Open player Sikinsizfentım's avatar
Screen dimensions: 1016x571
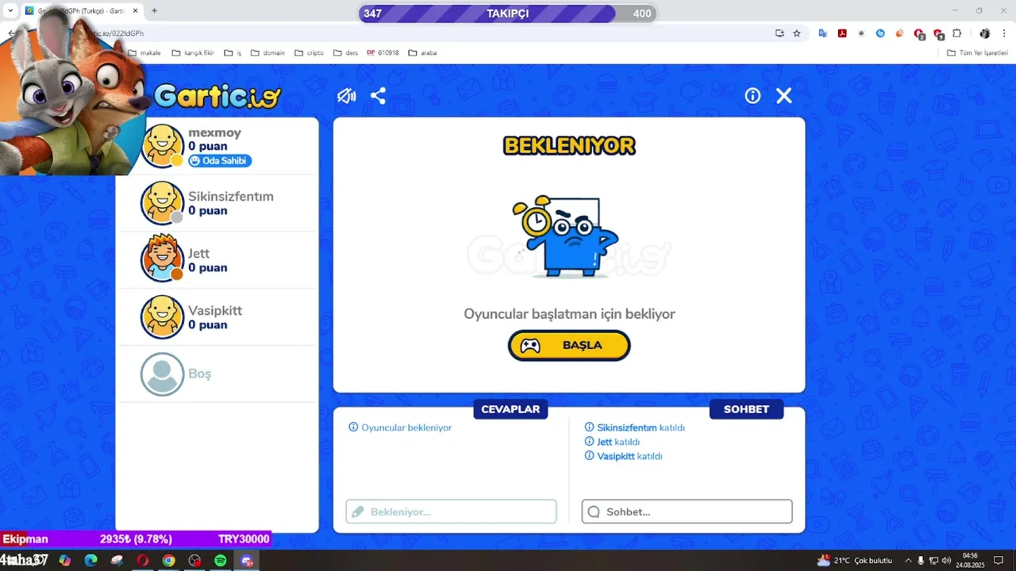click(x=162, y=203)
